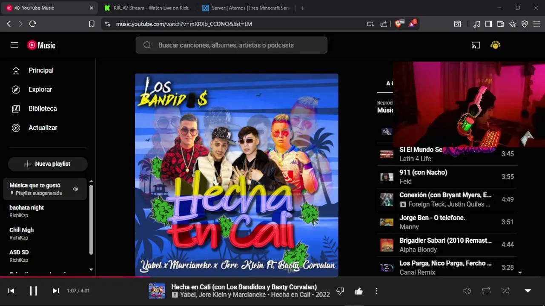Viewport: 545px width, 306px height.
Task: Click the cast to device icon
Action: pos(476,45)
